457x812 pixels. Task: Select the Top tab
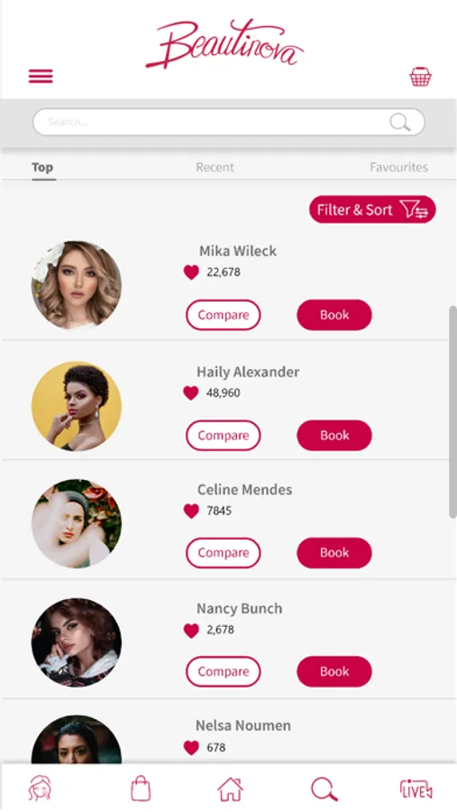[x=42, y=167]
